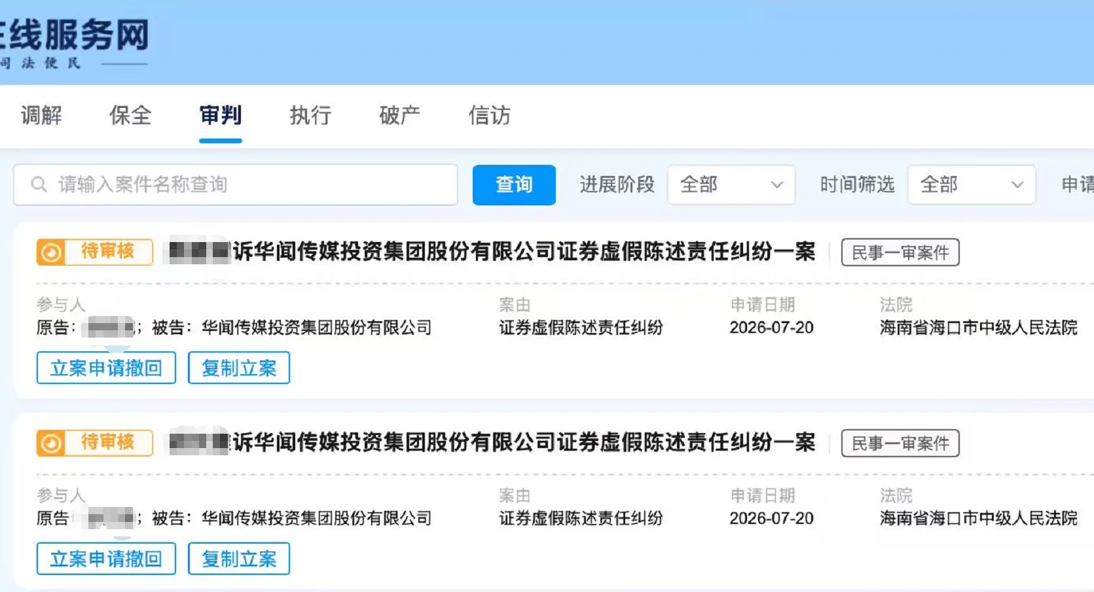Click date 2026-07-20 in first case
Screen dimensions: 1094x592
coord(771,327)
